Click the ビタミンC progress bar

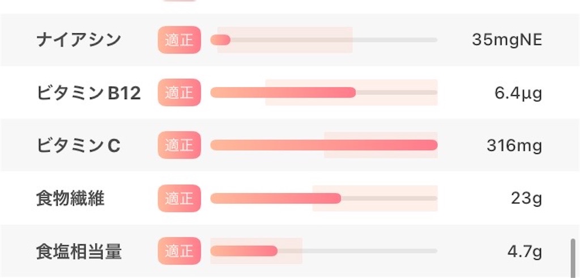324,146
